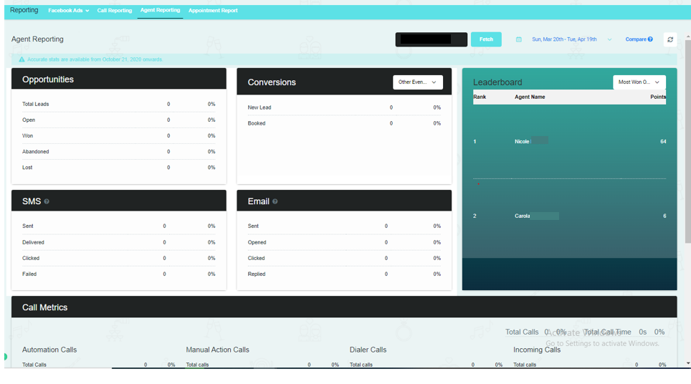Click the scrollbar down arrow
691x384 pixels.
pyautogui.click(x=688, y=363)
